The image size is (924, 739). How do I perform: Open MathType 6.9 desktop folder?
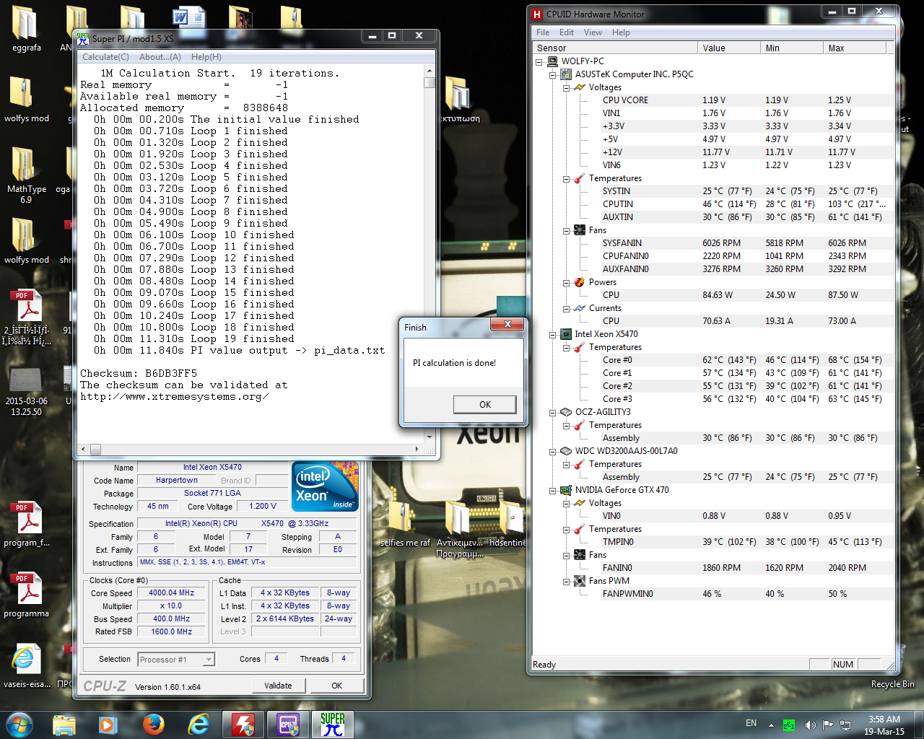click(x=26, y=175)
